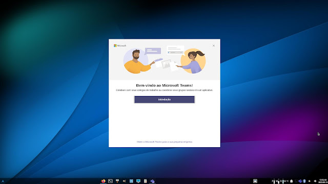Open the document icon app in the taskbar
The width and height of the screenshot is (328, 184).
pos(145,181)
